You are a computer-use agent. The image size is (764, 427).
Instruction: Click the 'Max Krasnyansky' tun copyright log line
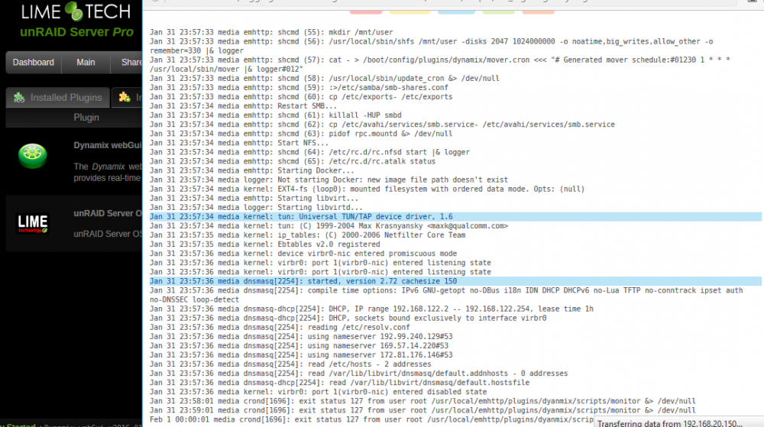click(x=329, y=226)
